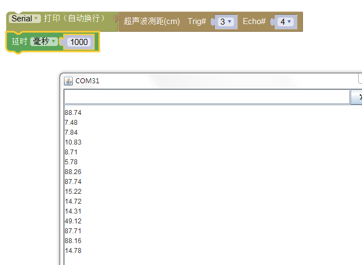Click the reading 88.26

click(73, 172)
